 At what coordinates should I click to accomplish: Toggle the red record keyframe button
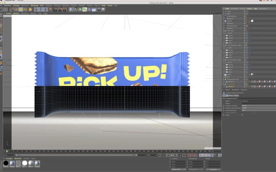tap(189, 155)
